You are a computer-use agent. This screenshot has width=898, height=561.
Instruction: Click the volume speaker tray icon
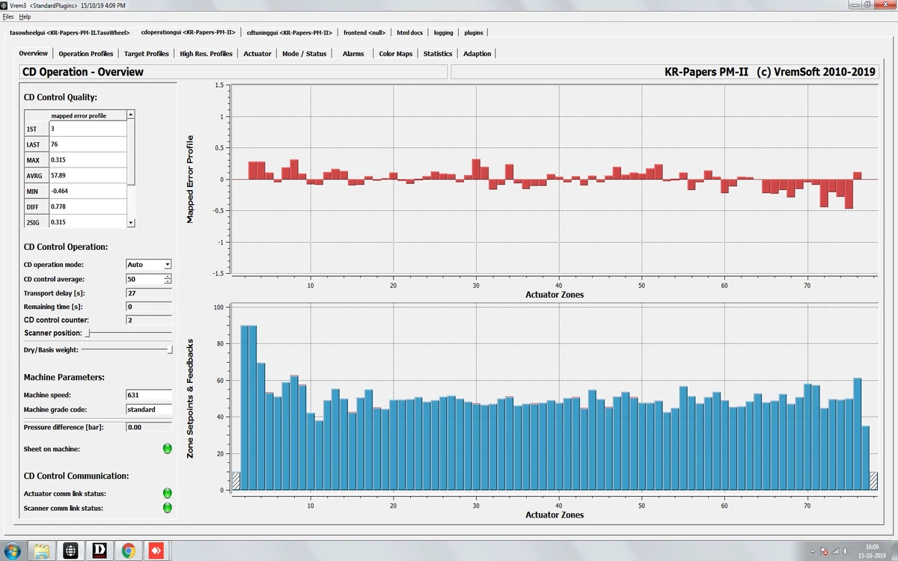point(847,551)
